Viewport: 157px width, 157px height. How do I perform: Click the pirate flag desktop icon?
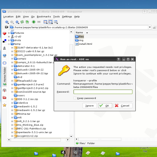63,153
